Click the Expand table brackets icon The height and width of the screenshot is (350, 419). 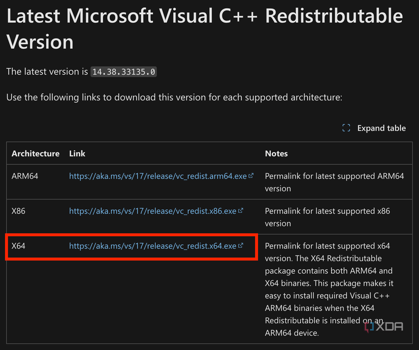pos(346,128)
